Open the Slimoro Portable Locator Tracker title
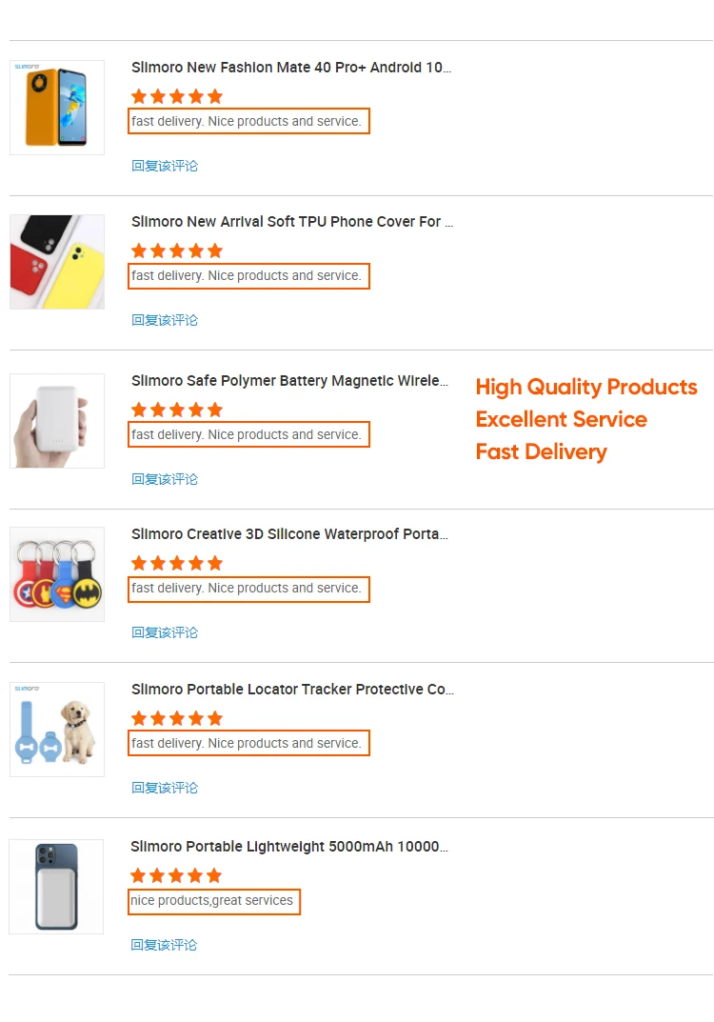714x1022 pixels. click(x=292, y=690)
